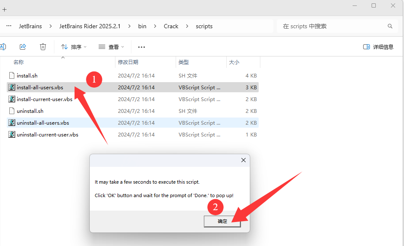404x246 pixels.
Task: Click the date of install.sh
Action: 136,76
